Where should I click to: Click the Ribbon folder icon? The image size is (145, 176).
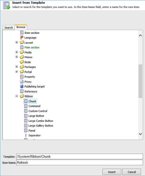pyautogui.click(x=22, y=96)
